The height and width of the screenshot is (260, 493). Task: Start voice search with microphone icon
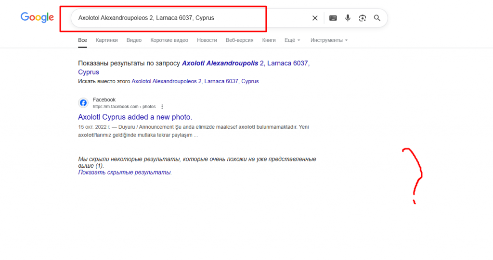(348, 18)
